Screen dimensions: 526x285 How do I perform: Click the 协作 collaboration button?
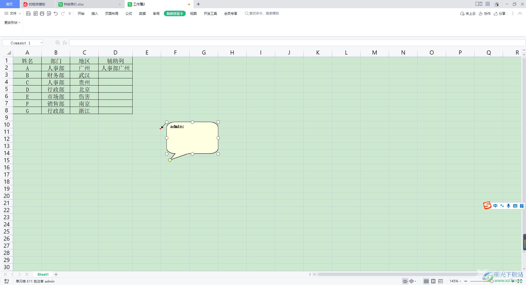coord(485,13)
